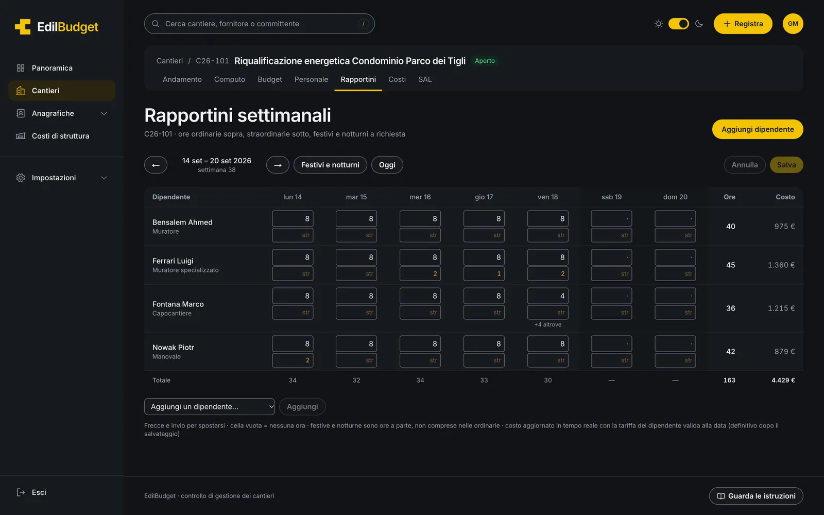
Task: Click the search magnifier icon
Action: (x=156, y=24)
